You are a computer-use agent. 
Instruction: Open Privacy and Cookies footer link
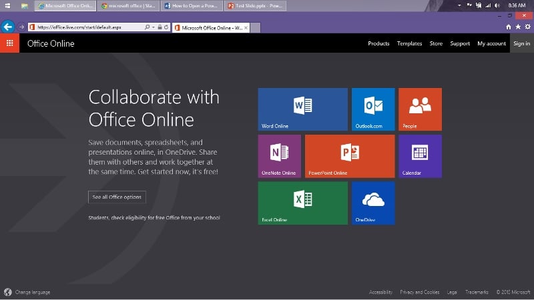pyautogui.click(x=420, y=292)
